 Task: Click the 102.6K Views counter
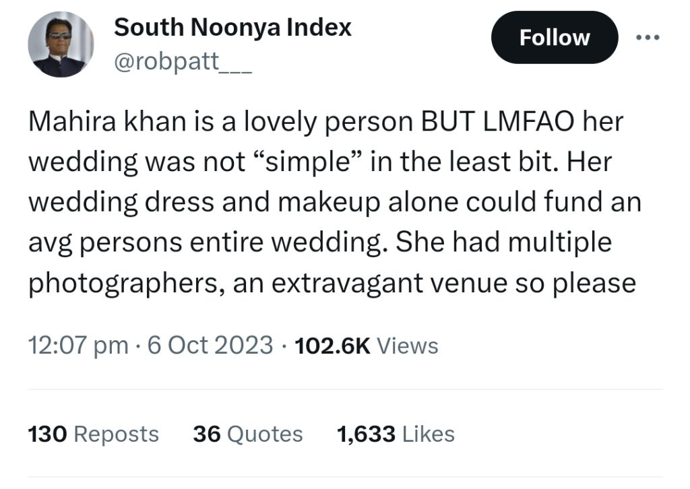tap(367, 346)
